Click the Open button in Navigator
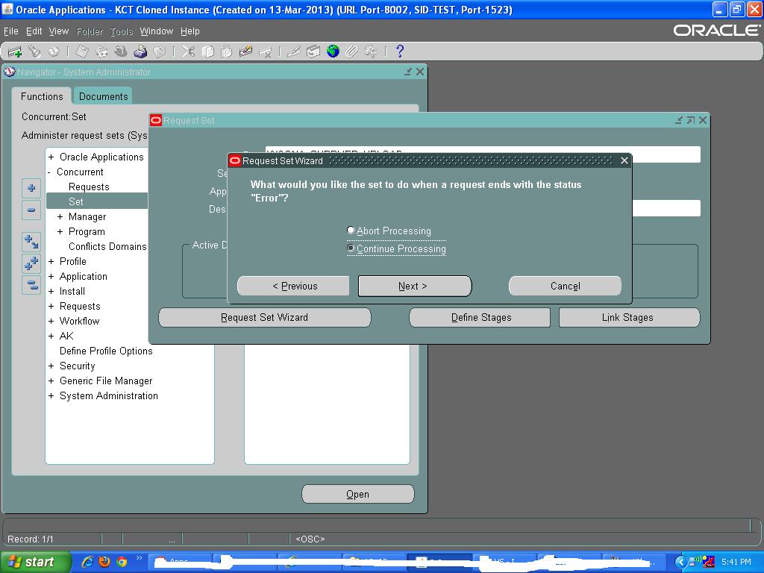 357,494
